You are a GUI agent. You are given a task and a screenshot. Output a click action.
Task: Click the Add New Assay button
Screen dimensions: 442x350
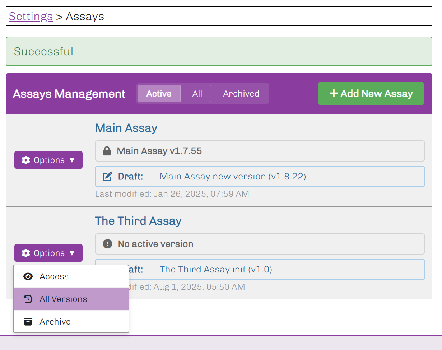(371, 94)
